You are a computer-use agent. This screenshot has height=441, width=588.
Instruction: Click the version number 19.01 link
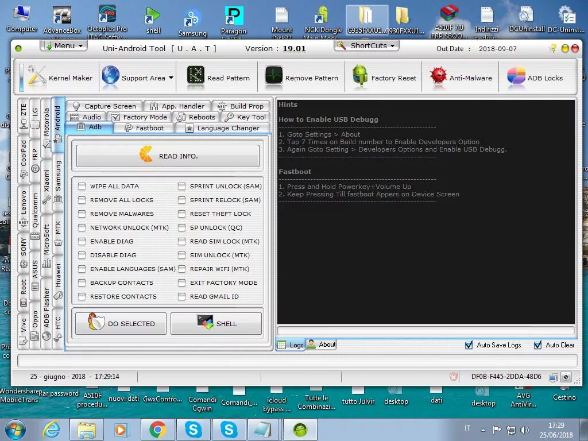point(294,48)
